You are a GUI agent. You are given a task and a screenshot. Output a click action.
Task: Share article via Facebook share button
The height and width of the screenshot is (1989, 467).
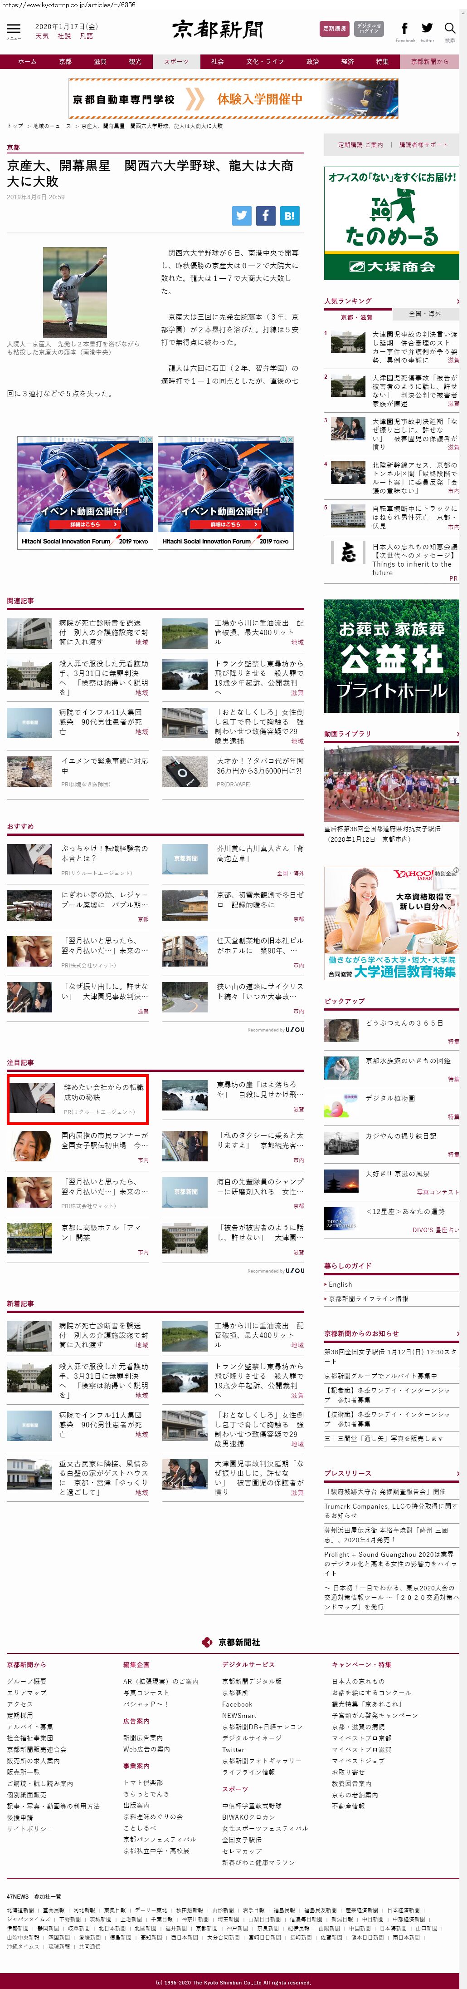pos(266,216)
